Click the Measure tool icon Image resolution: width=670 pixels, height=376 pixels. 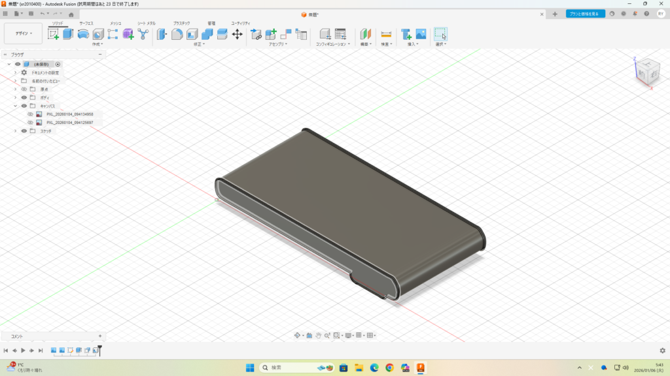[386, 34]
